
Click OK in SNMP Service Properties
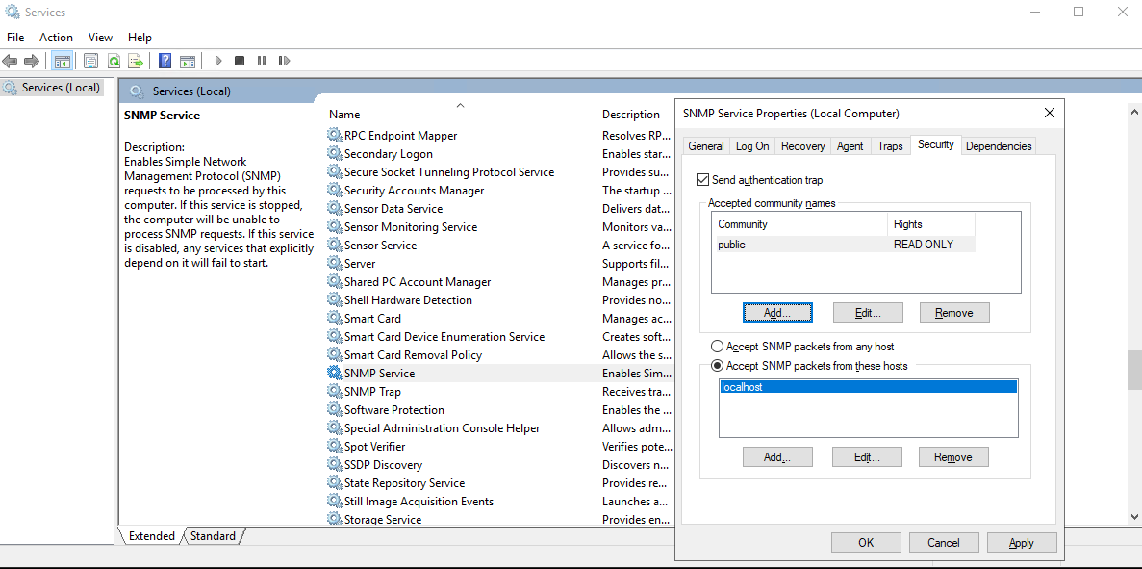[x=866, y=543]
